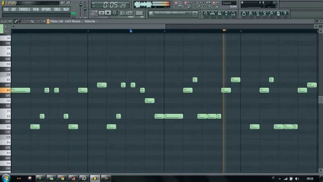Open the OPTIONS menu
The image size is (323, 182).
46,9
